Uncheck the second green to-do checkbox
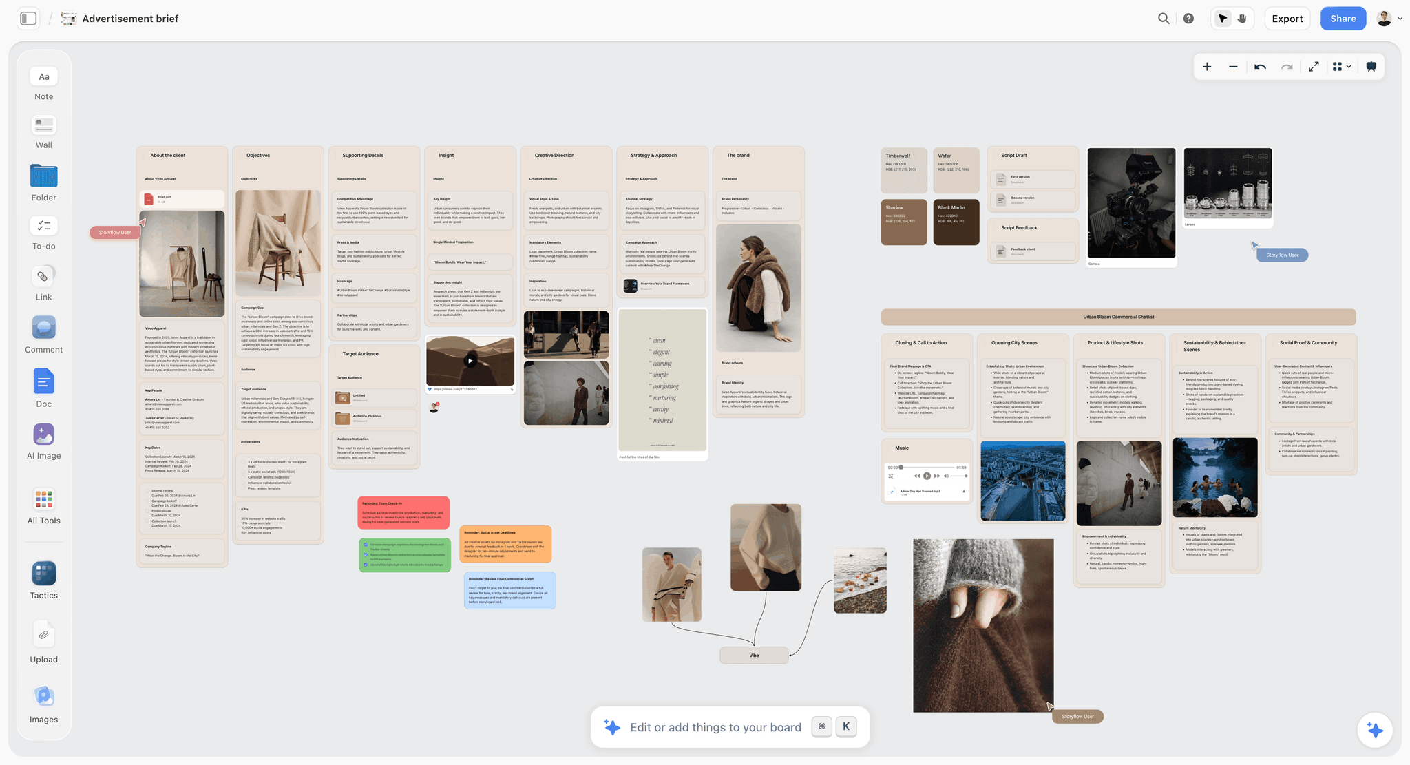1410x765 pixels. 366,555
